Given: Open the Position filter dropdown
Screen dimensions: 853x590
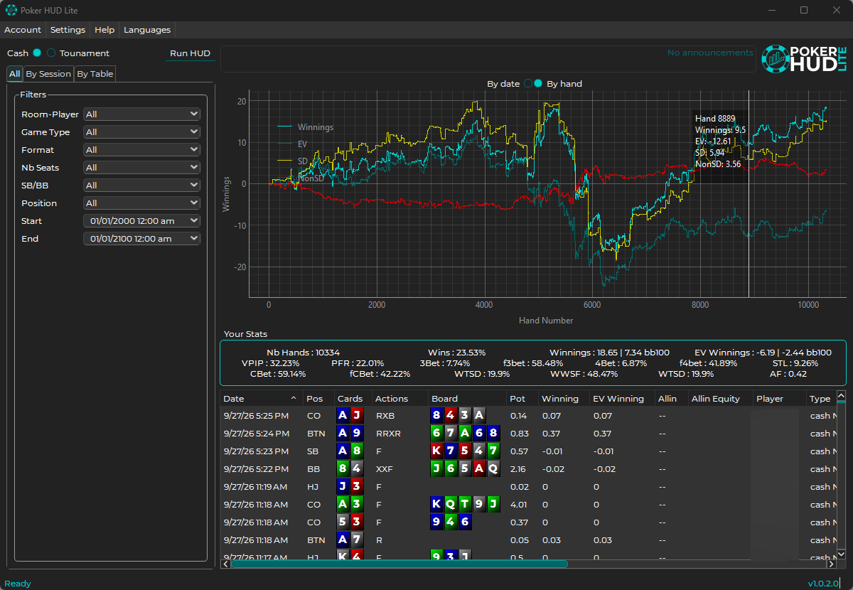Looking at the screenshot, I should [x=141, y=203].
